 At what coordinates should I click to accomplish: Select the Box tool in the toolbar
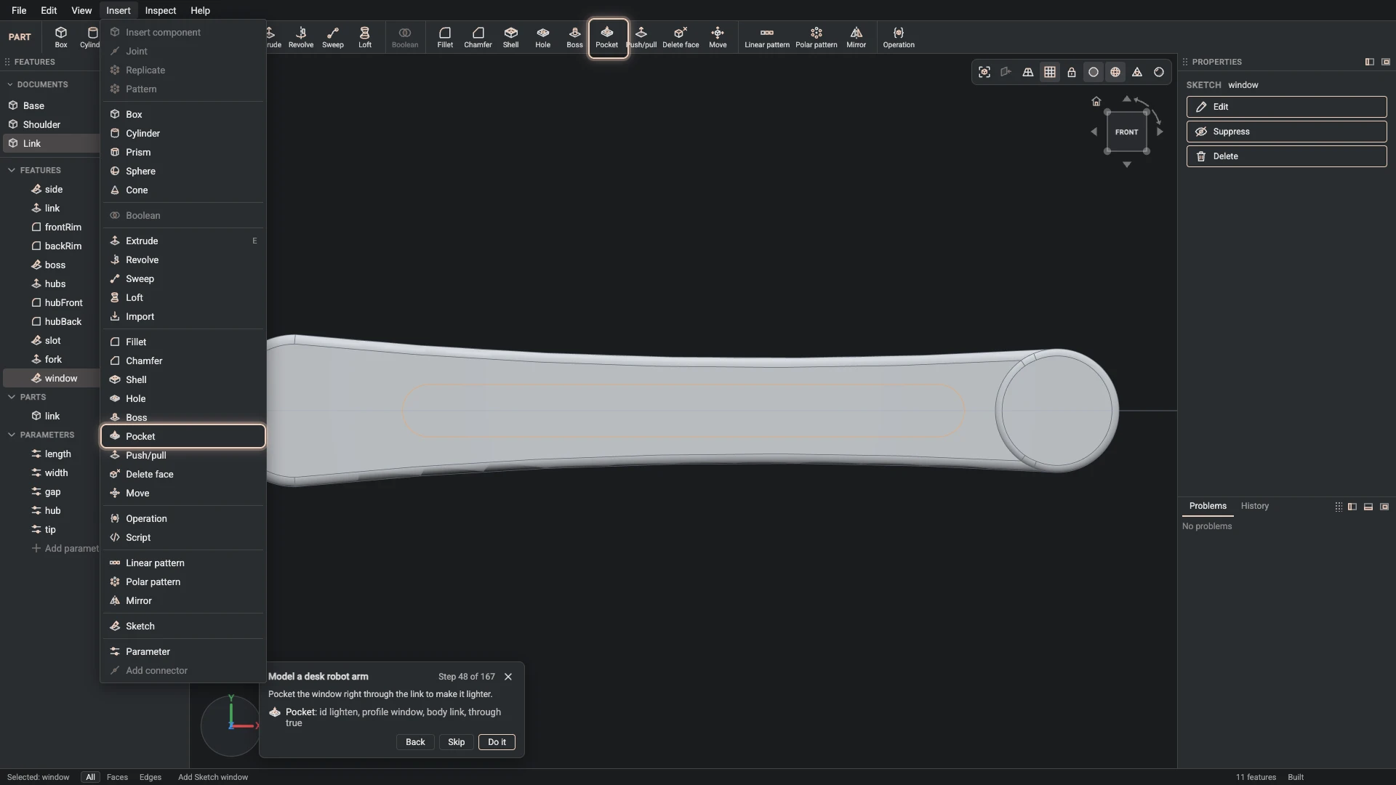tap(61, 38)
